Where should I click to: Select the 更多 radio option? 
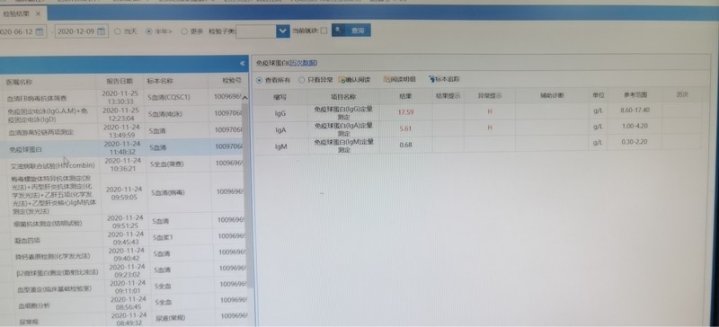pos(184,31)
